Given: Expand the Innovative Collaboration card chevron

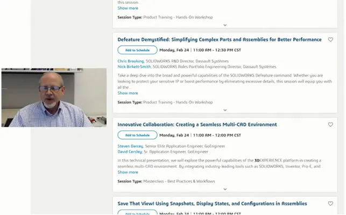Looking at the screenshot, I should pos(225,189).
